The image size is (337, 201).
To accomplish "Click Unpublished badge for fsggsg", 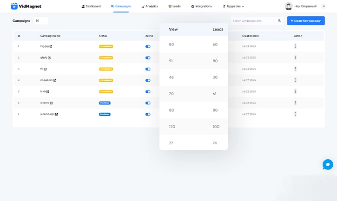I will click(106, 46).
